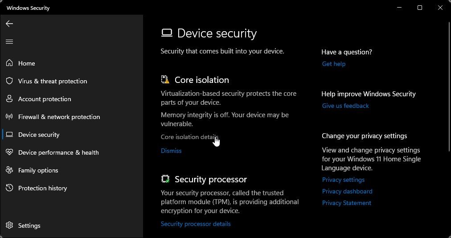
Task: Open the Privacy Statement link
Action: coord(346,203)
